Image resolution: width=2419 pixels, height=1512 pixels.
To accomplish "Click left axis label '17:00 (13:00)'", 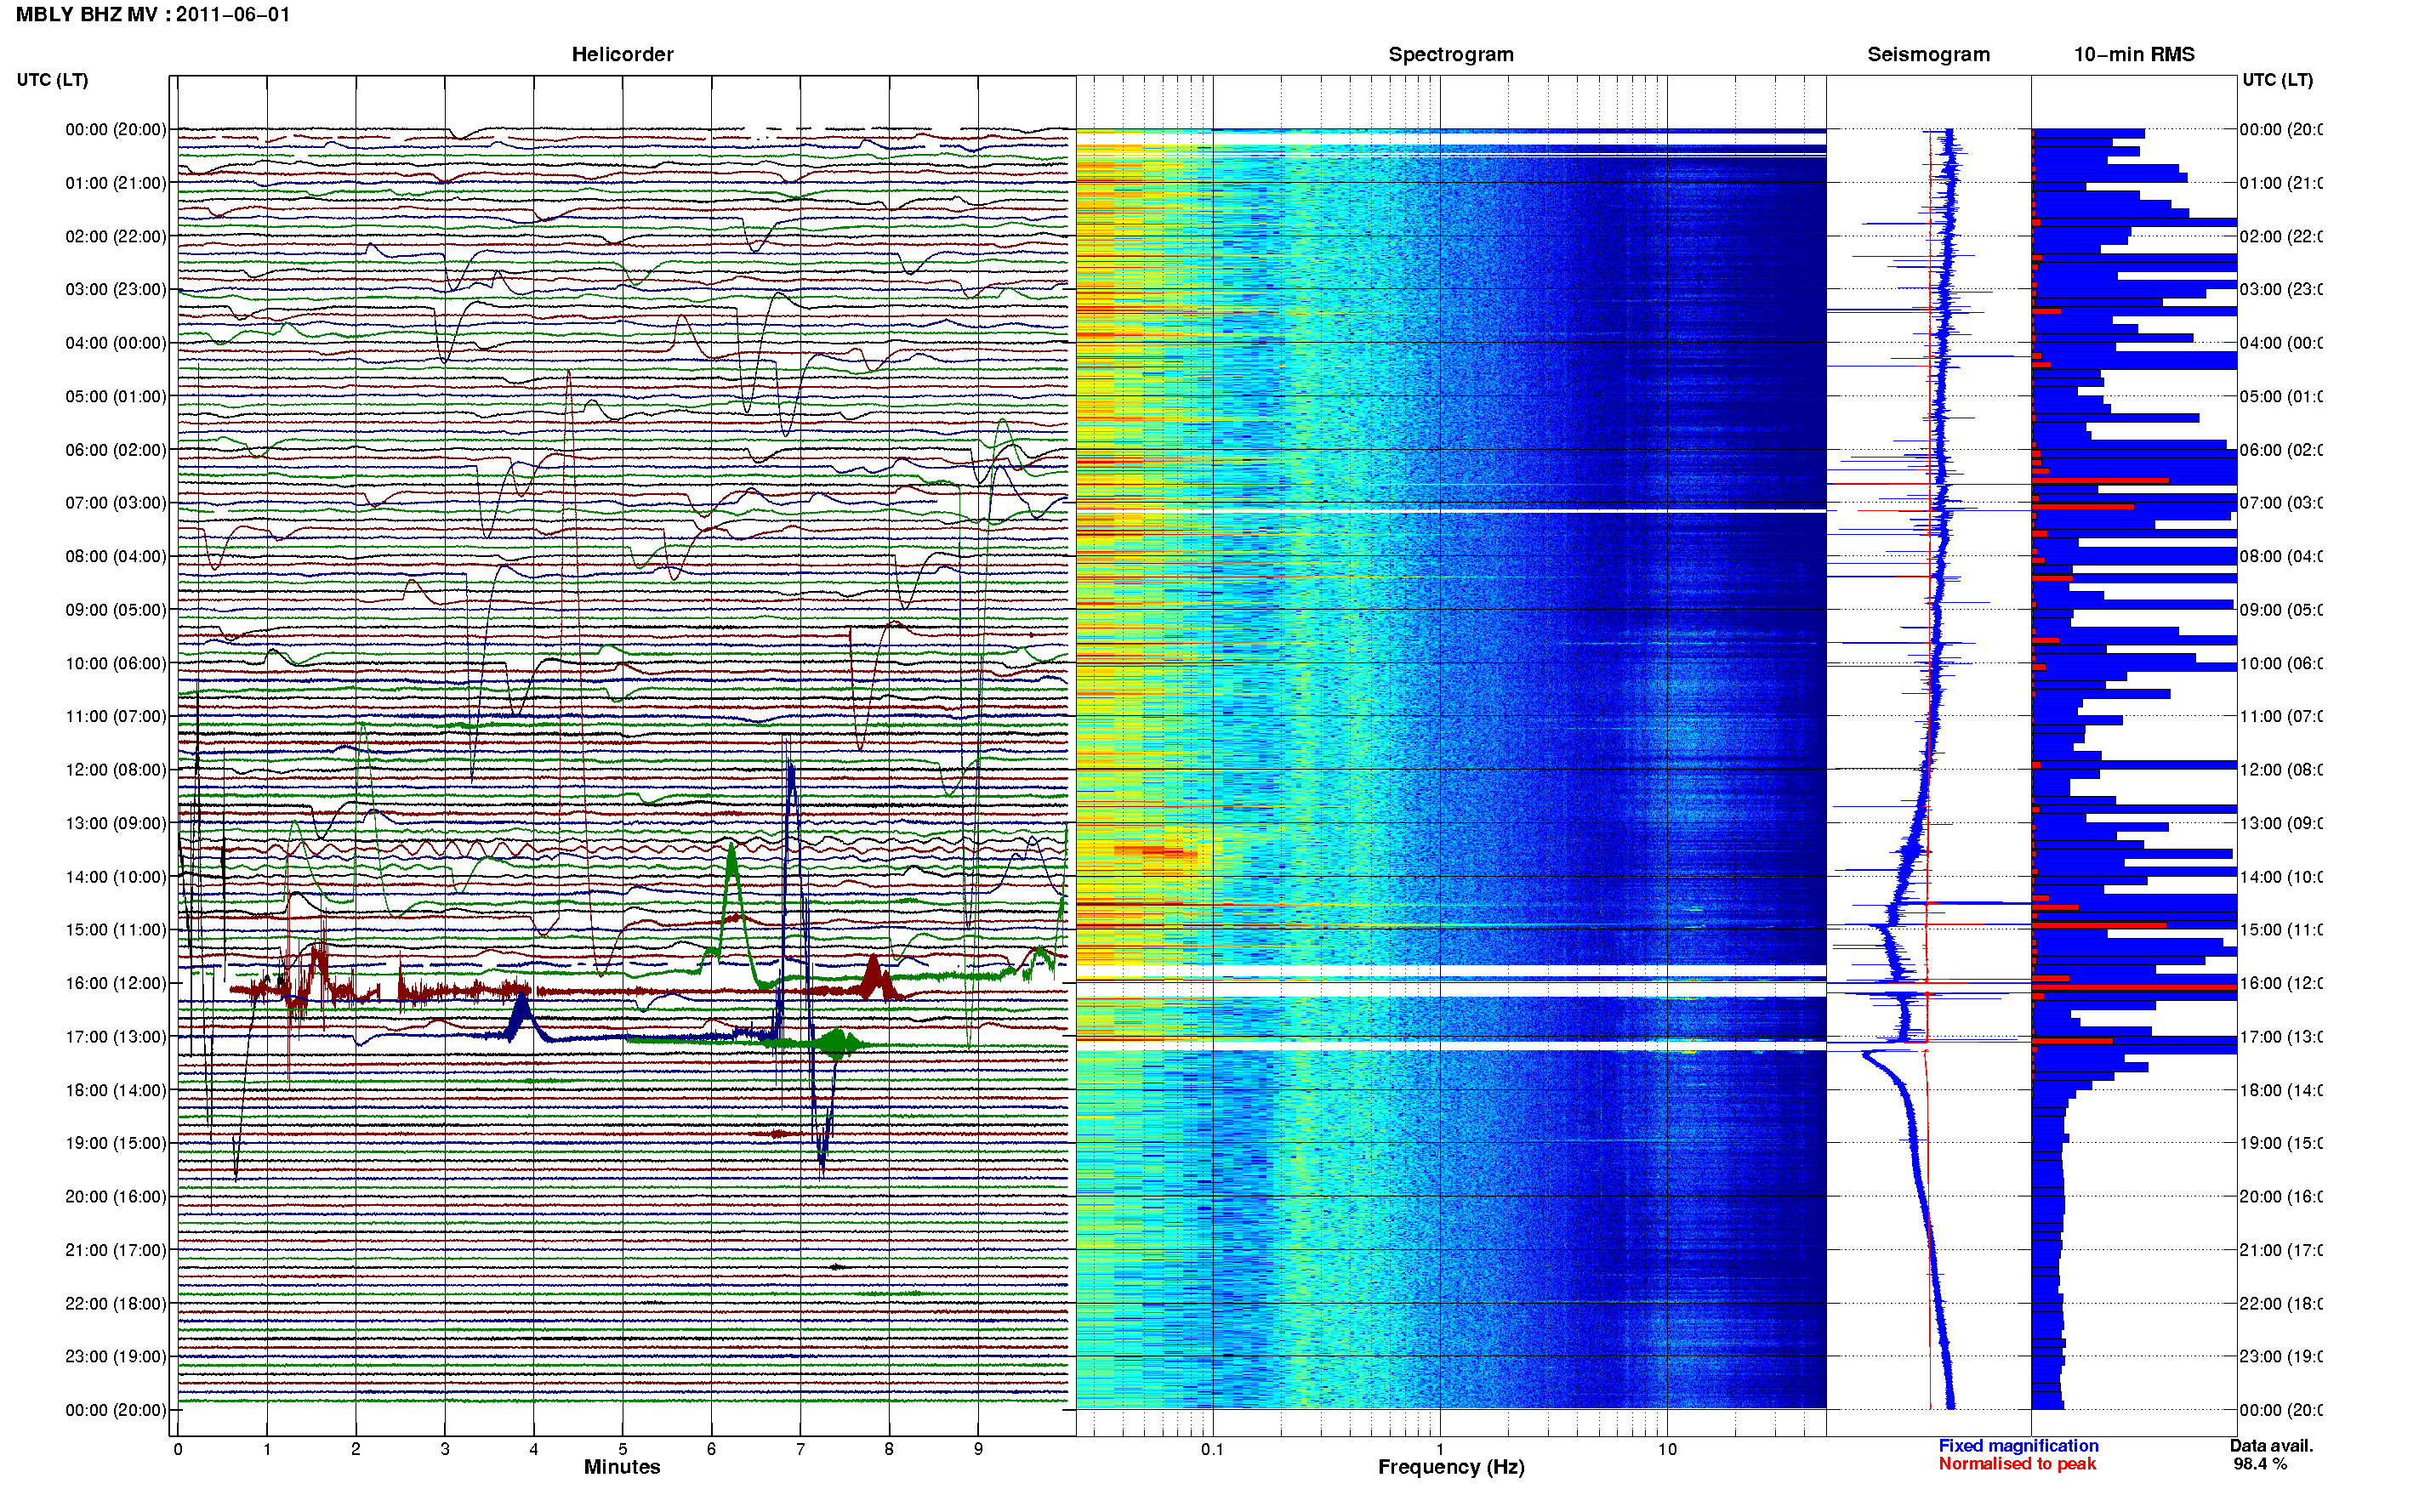I will click(116, 1036).
